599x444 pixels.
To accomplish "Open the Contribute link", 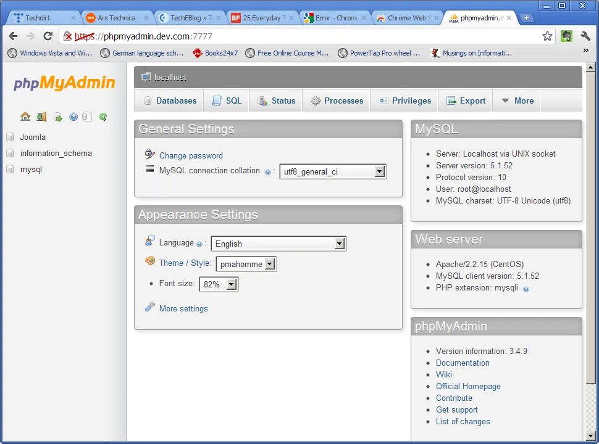I will pos(454,398).
